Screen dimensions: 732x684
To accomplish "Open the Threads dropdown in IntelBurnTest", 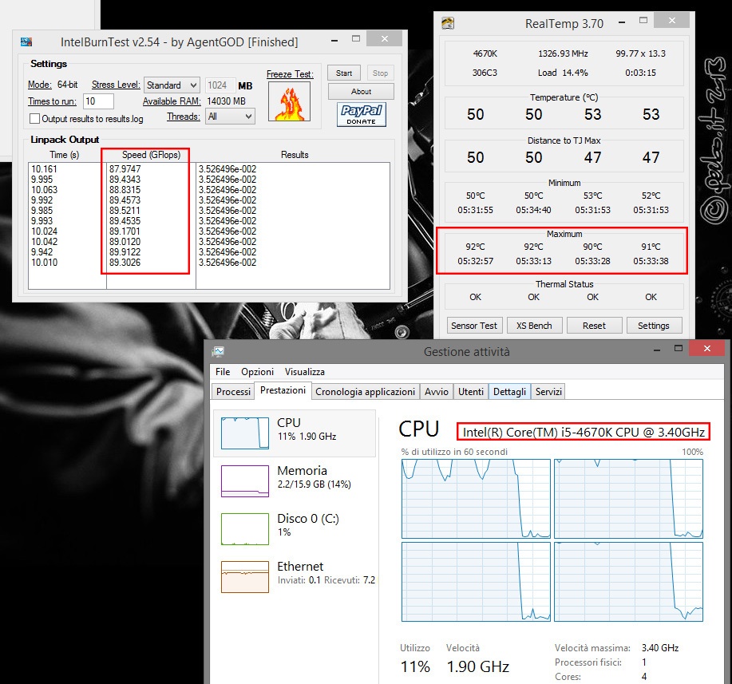I will (x=230, y=117).
